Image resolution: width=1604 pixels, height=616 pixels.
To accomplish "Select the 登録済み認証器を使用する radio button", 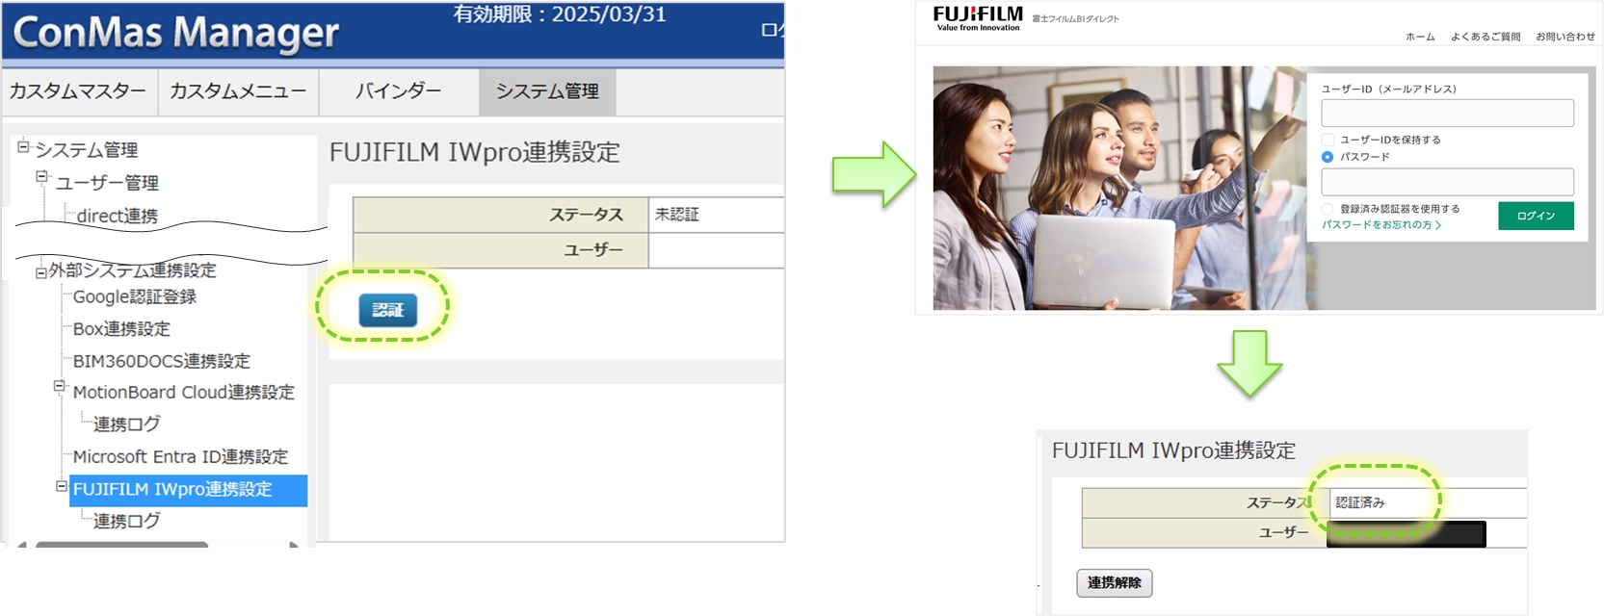I will pos(1328,209).
